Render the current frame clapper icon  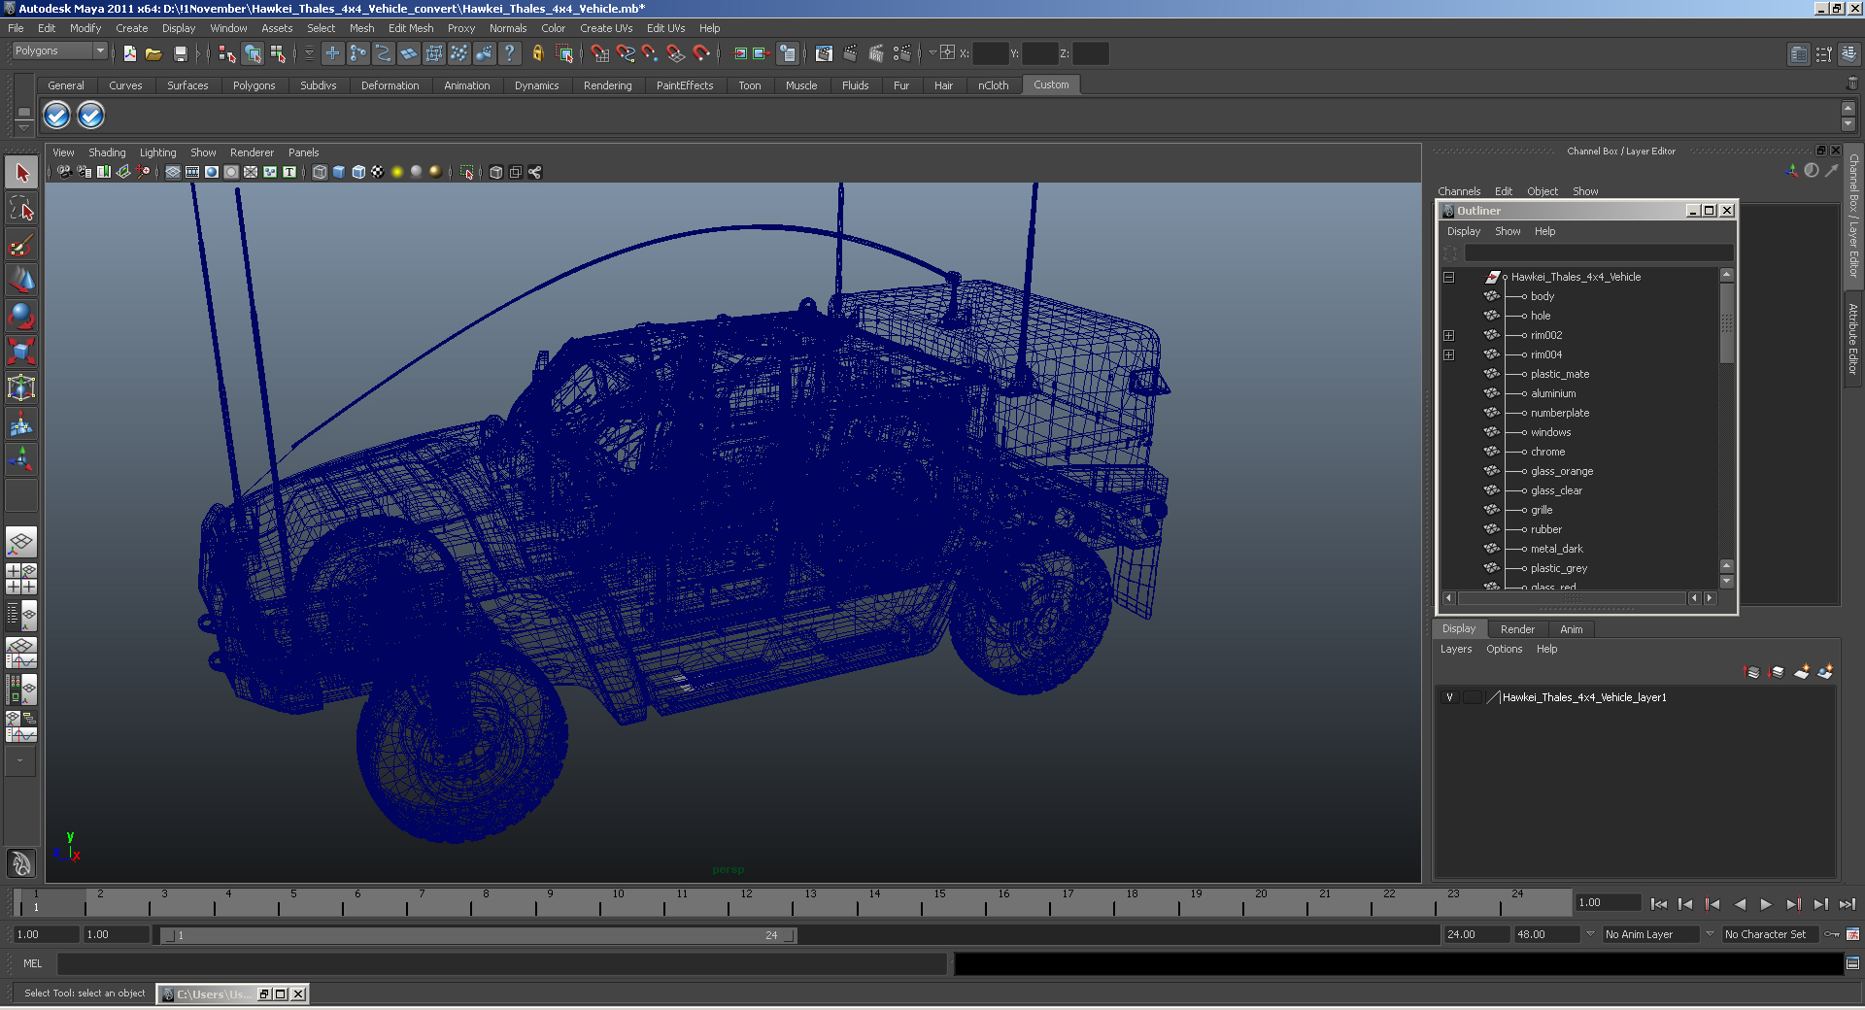pyautogui.click(x=850, y=54)
